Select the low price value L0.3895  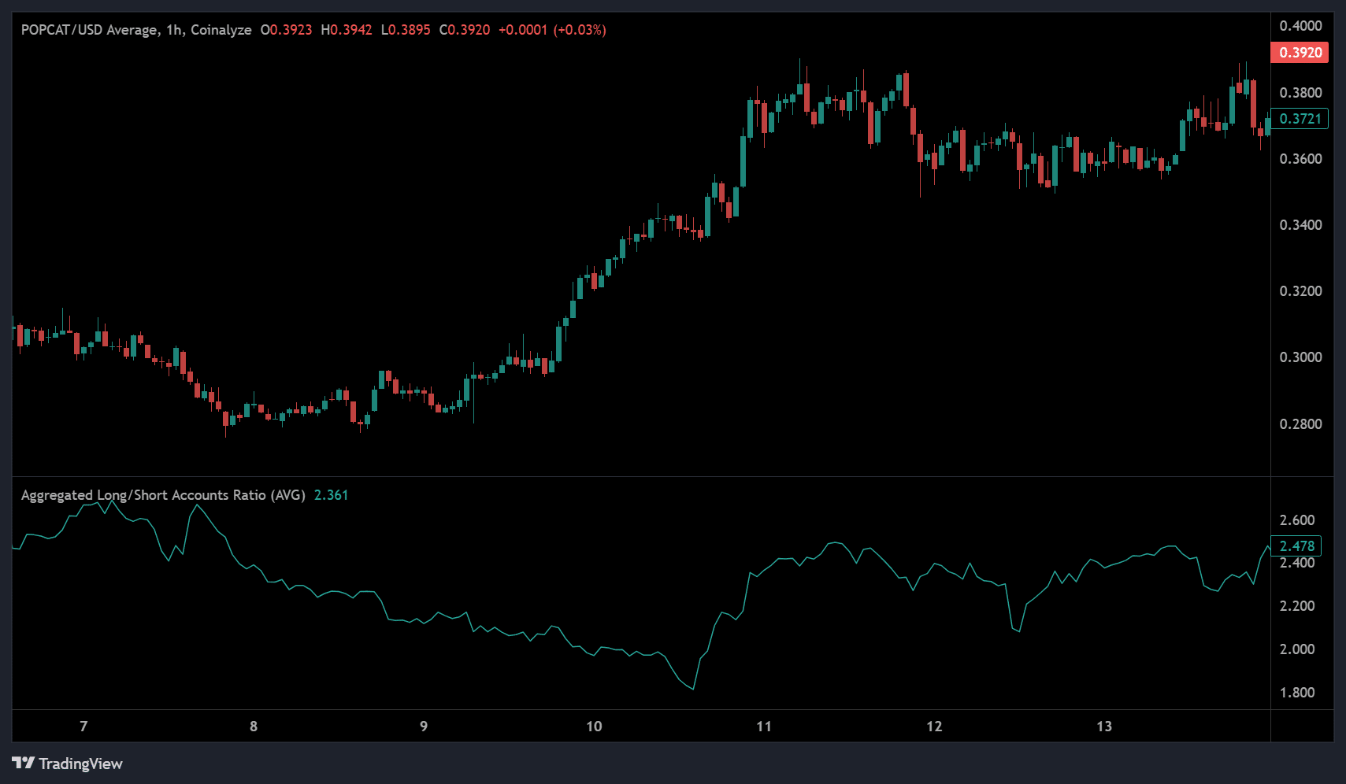pyautogui.click(x=406, y=30)
